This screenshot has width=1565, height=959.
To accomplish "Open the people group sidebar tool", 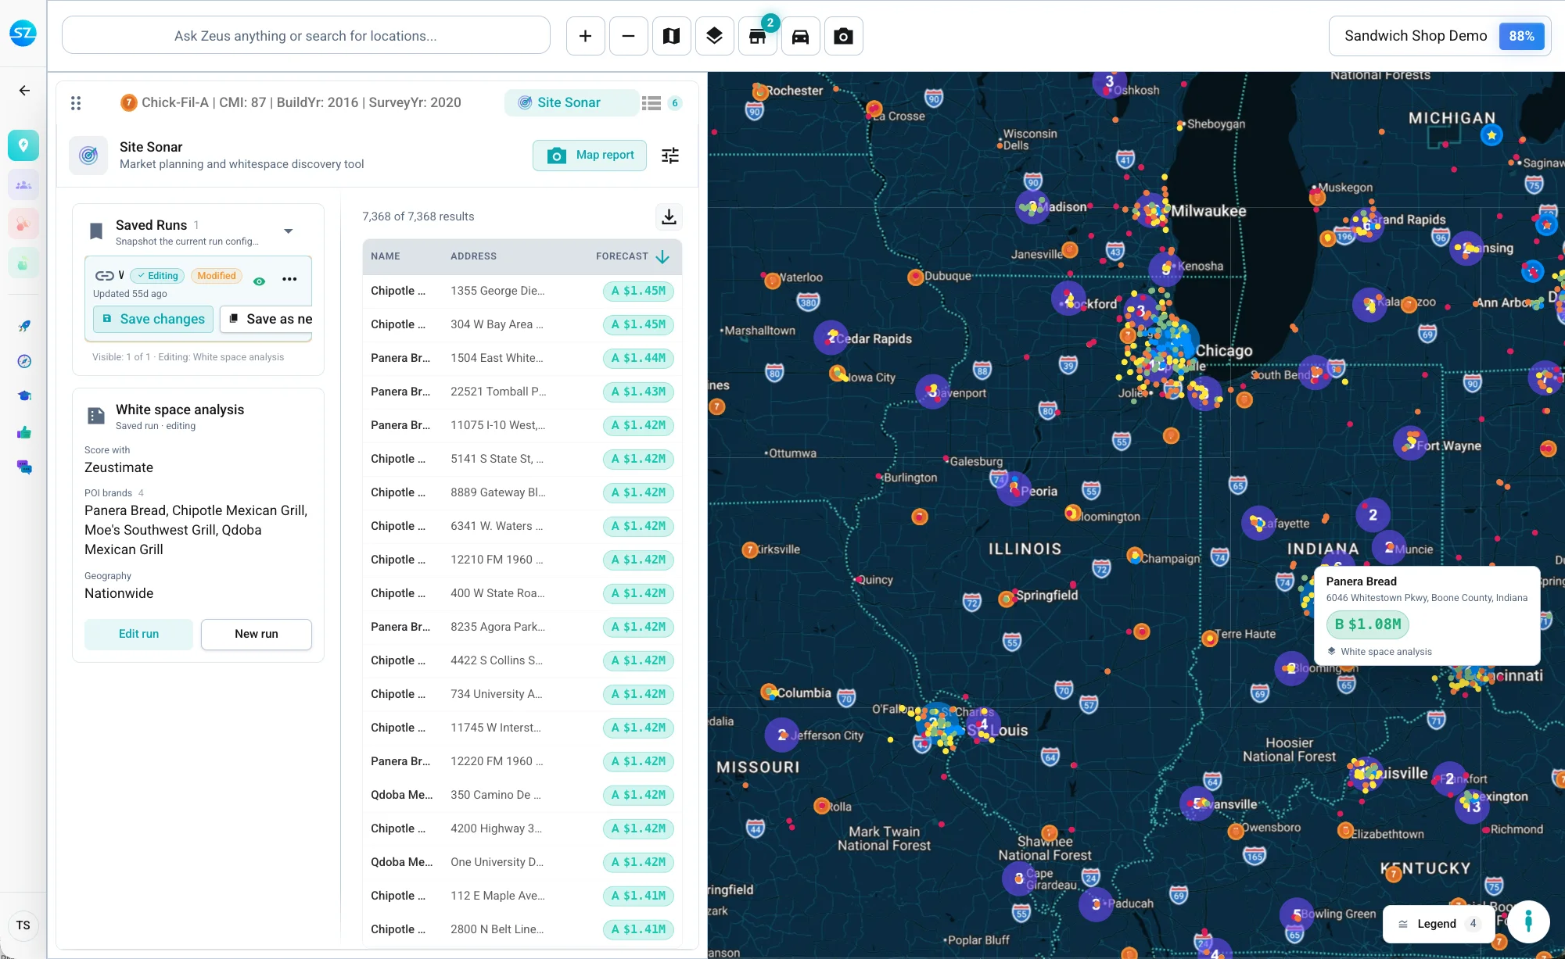I will coord(23,185).
